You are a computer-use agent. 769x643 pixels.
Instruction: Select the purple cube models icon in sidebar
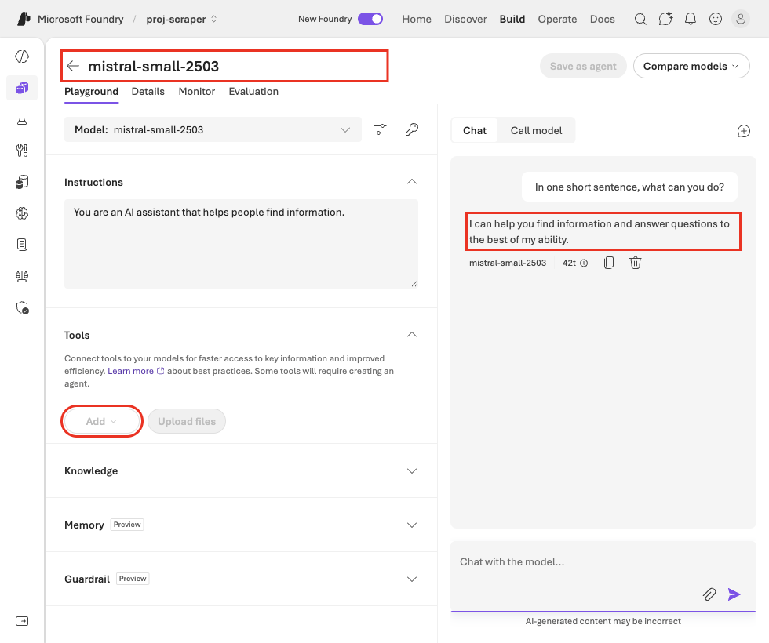[22, 88]
